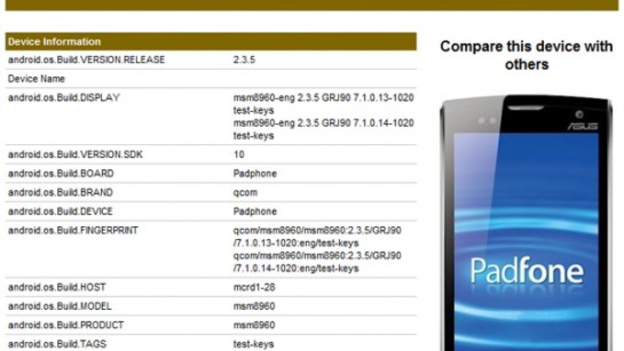Viewport: 624px width, 351px height.
Task: Select the 2.3.5 version release value
Action: tap(244, 60)
